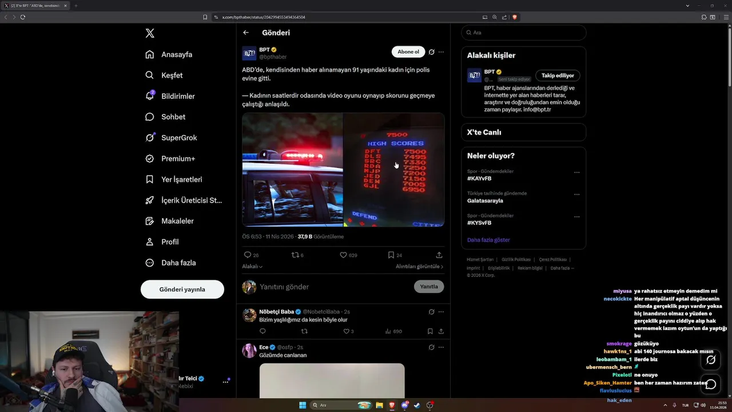Viewport: 732px width, 412px height.
Task: Go back with the arrow beside Gönderi
Action: point(246,33)
